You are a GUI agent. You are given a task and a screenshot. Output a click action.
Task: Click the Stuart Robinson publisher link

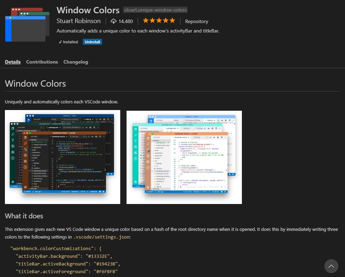[x=78, y=21]
